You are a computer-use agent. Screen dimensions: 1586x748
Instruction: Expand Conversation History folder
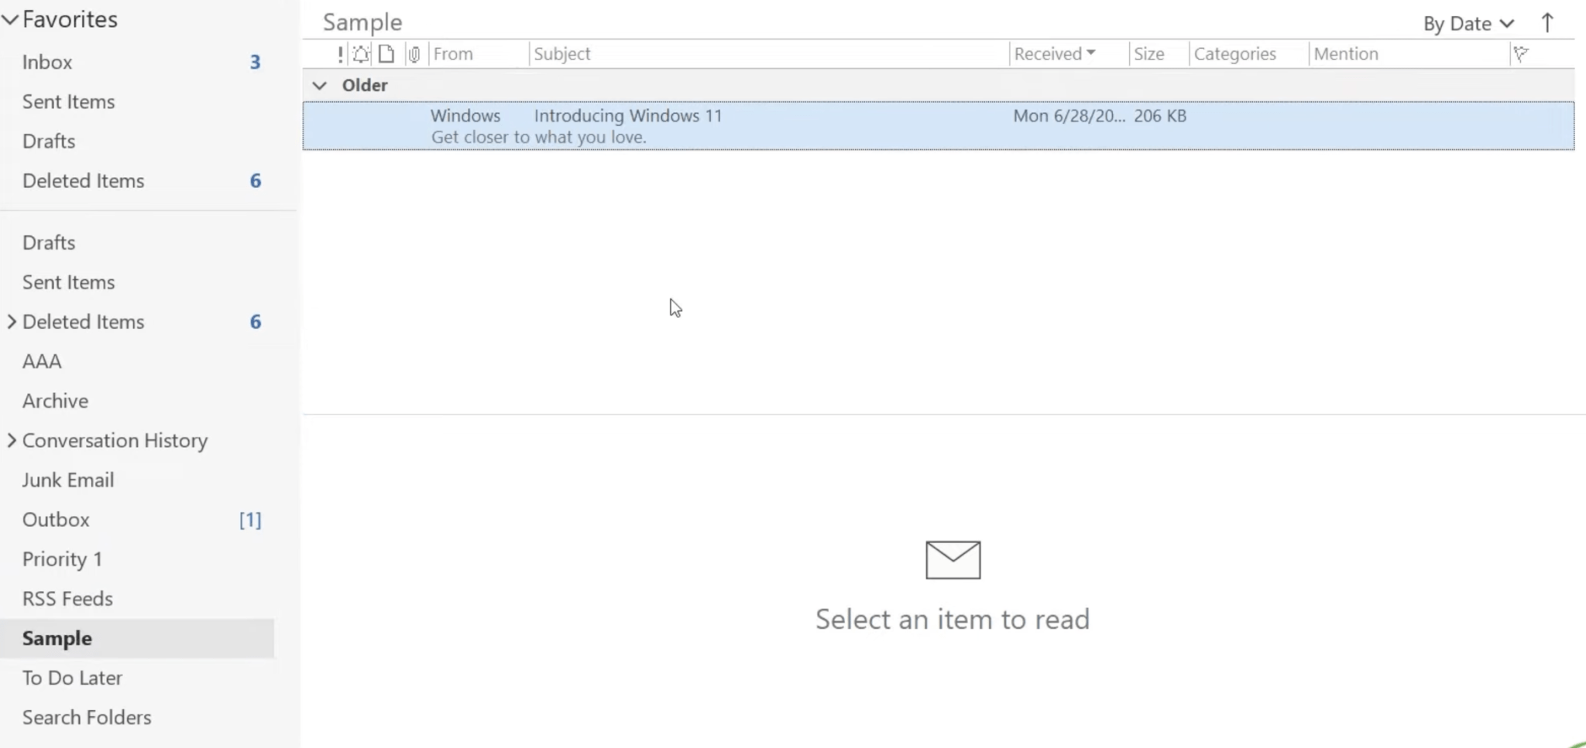point(11,440)
